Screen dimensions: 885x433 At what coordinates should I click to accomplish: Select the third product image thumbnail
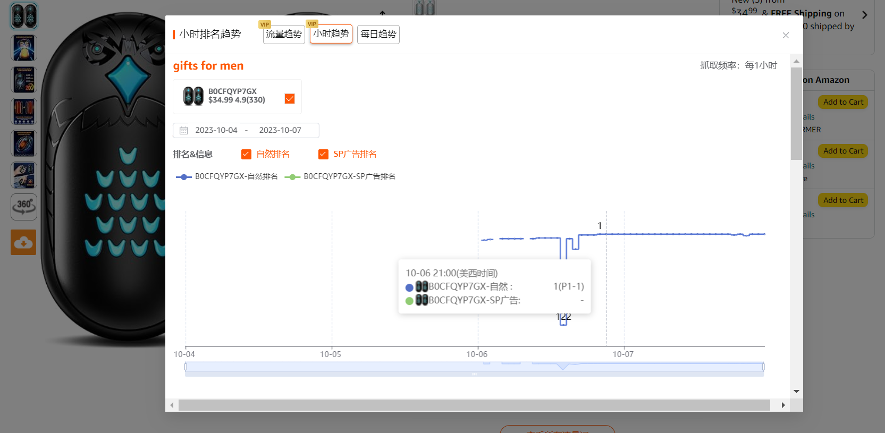24,80
